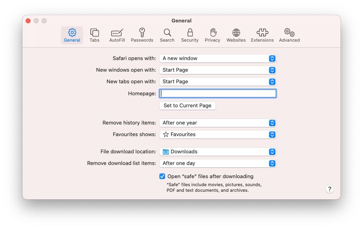
Task: Expand the New windows open with dropdown
Action: click(218, 70)
